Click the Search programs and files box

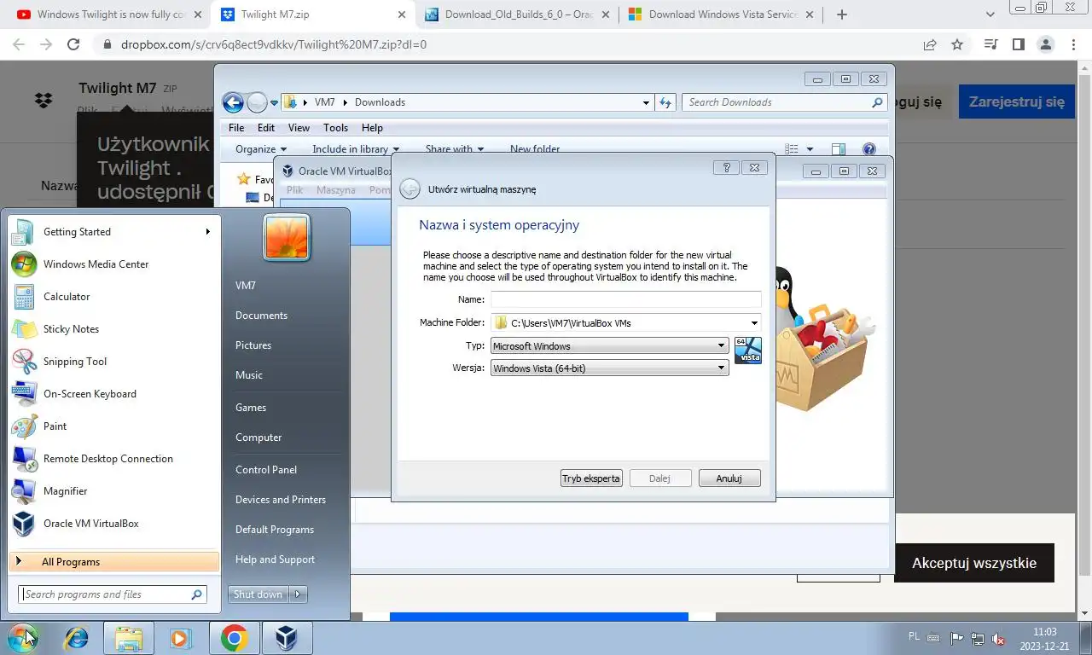[x=113, y=594]
